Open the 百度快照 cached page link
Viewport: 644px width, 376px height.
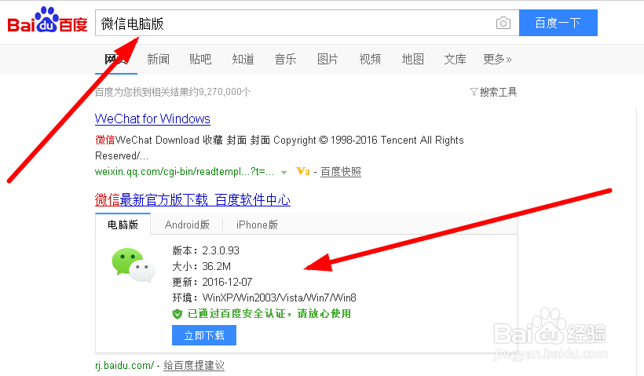[341, 172]
